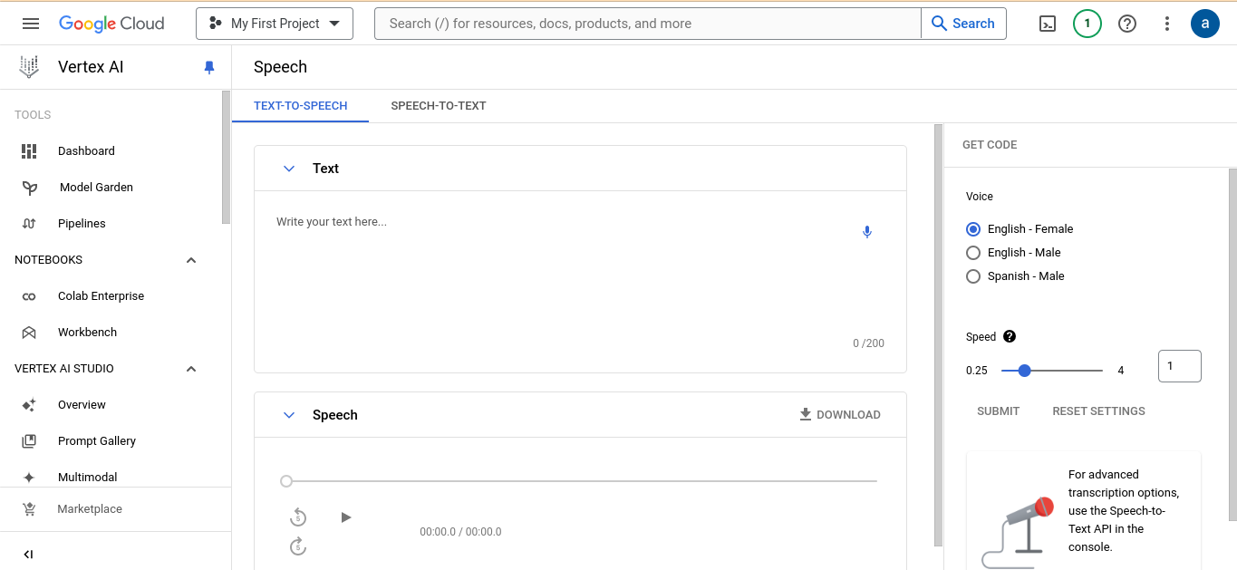The width and height of the screenshot is (1237, 570).
Task: Focus the search resources input field
Action: 648,24
